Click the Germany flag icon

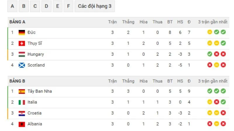coord(22,32)
